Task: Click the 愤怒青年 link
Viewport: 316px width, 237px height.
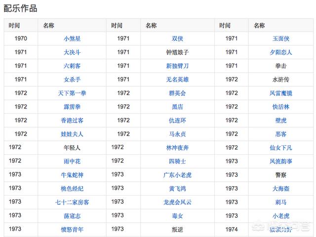Action: [x=72, y=230]
